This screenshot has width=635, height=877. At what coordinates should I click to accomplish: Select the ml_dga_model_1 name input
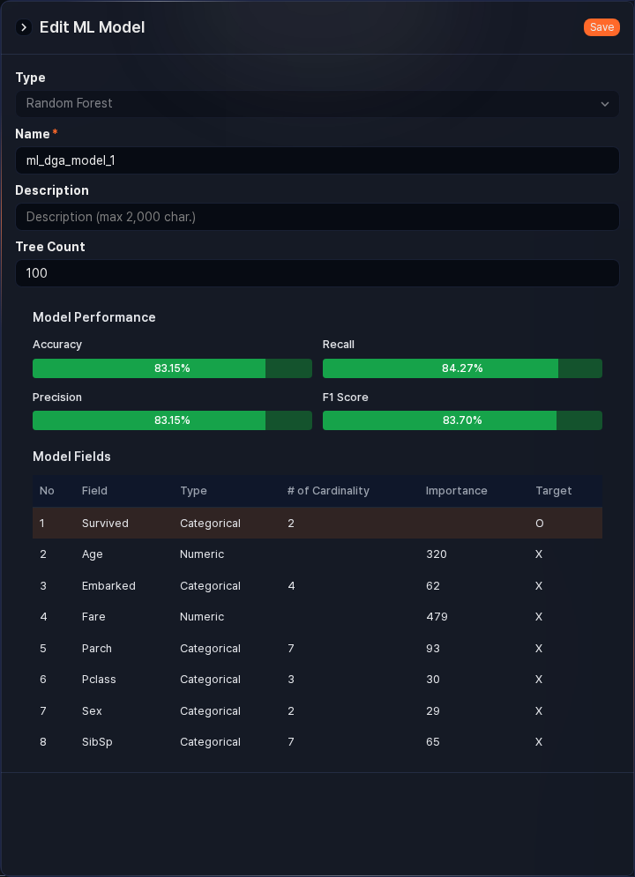[317, 160]
